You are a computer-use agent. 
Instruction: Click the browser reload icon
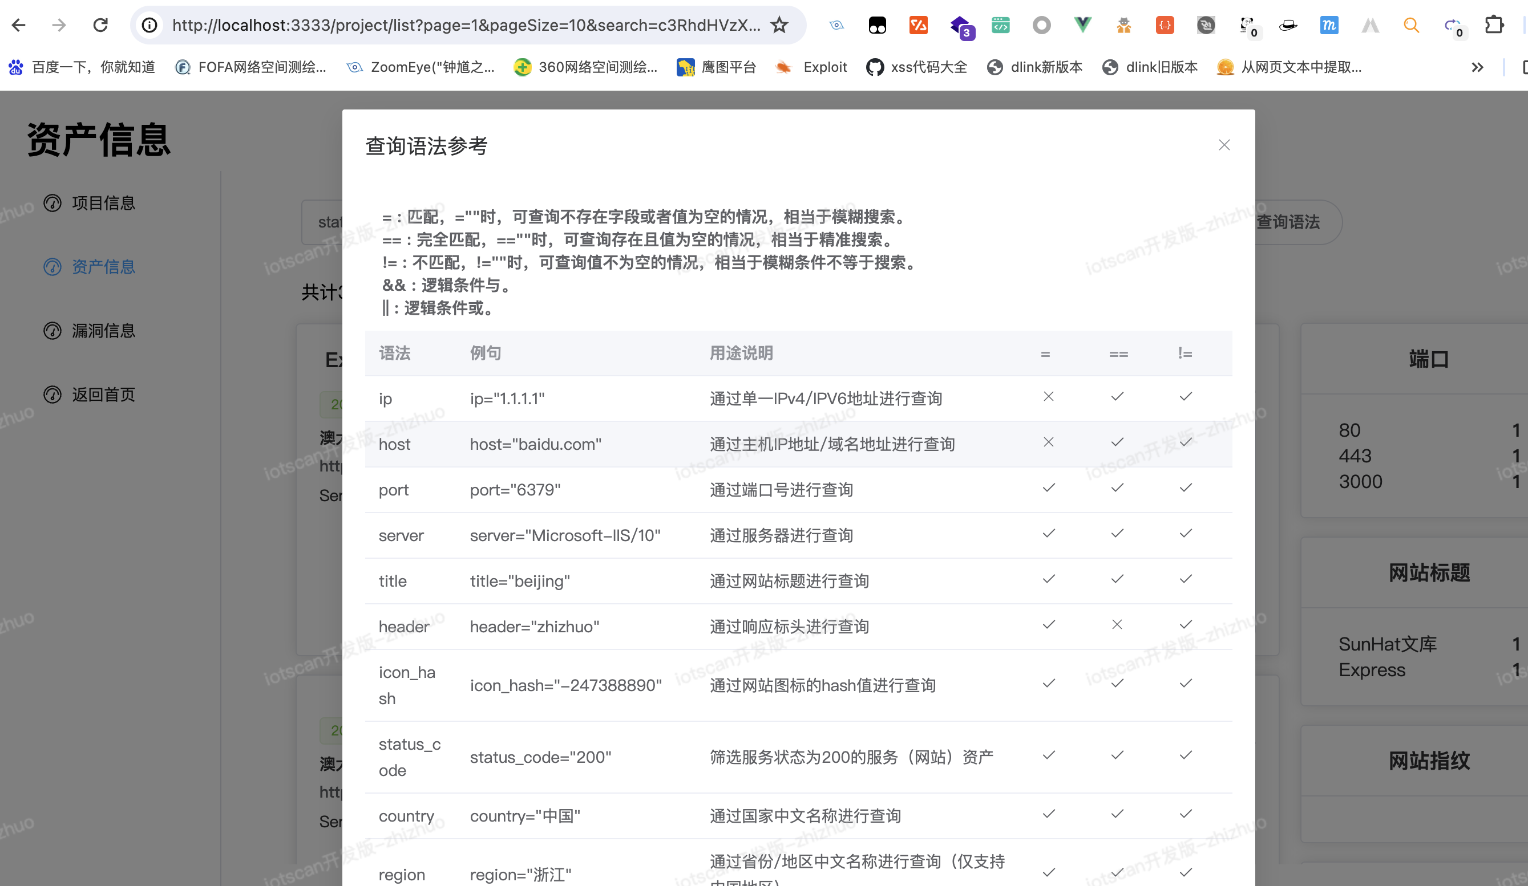pos(100,25)
